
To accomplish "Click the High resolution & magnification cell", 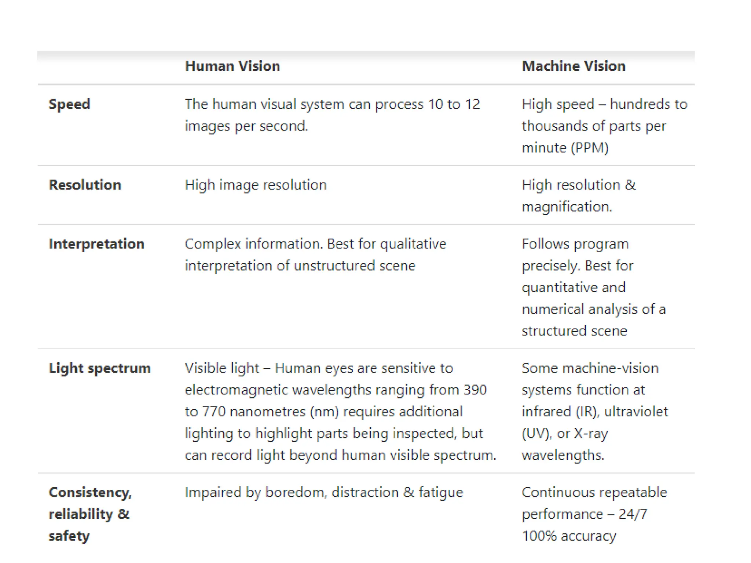I will coord(579,196).
